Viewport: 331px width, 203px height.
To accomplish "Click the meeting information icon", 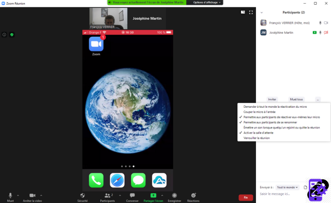I will pos(5,35).
